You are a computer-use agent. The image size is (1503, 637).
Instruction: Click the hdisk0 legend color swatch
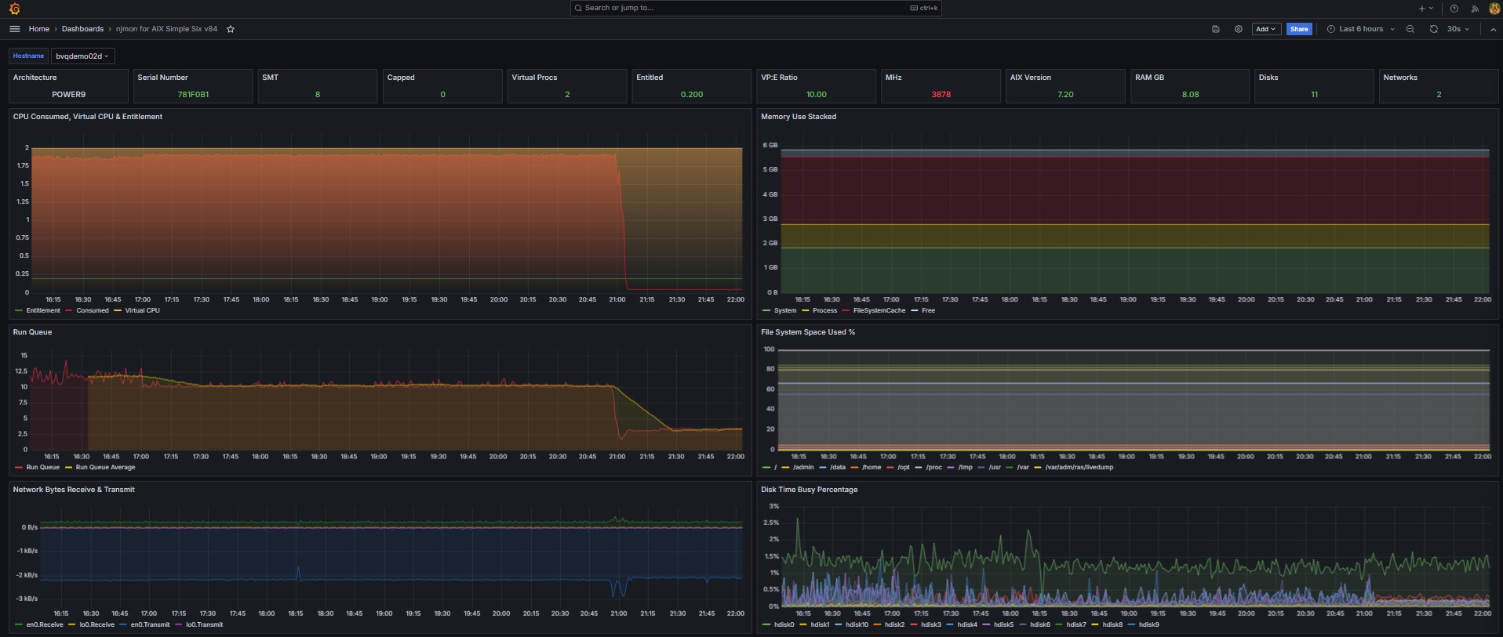point(766,624)
